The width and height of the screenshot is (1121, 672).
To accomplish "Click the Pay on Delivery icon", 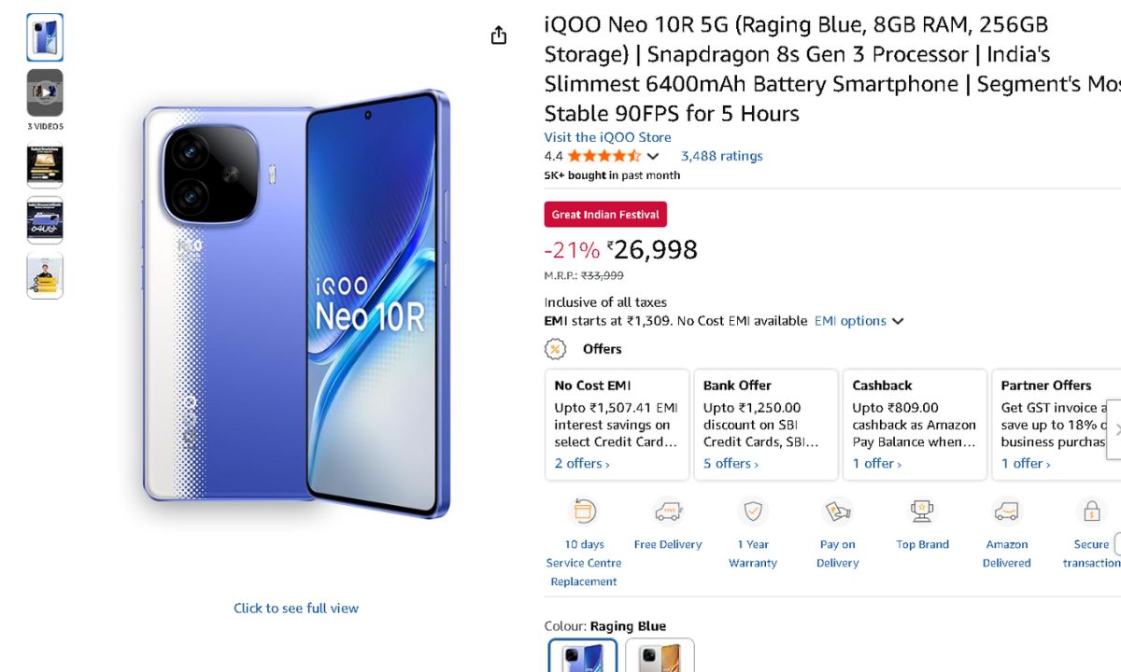I will 837,511.
